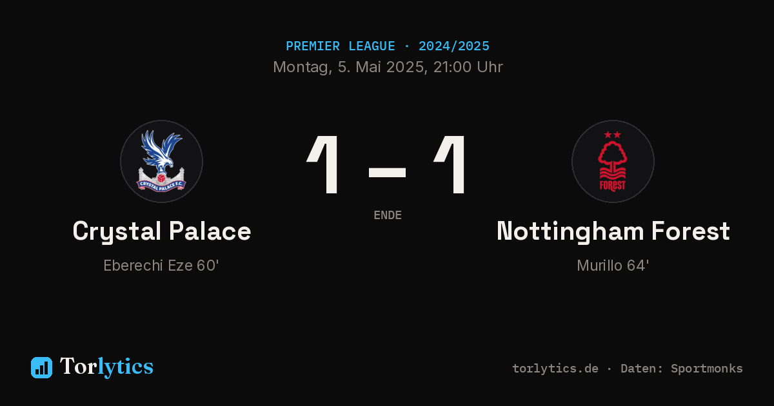The height and width of the screenshot is (406, 774).
Task: Select the ENDE match status label
Action: pyautogui.click(x=388, y=215)
